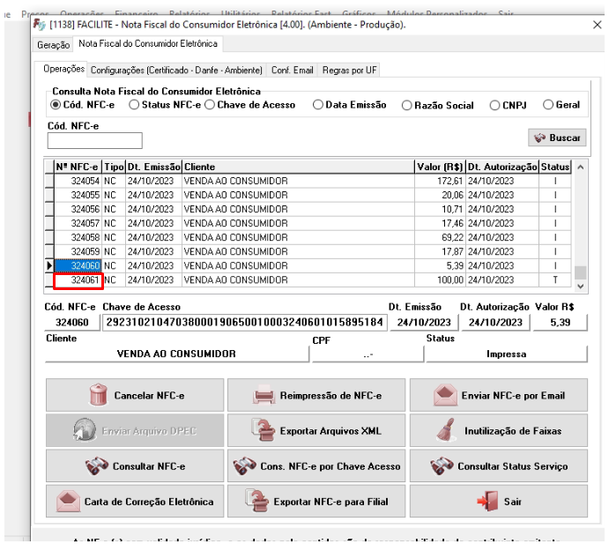Click the Nº NFC-e column header
609x544 pixels.
(x=78, y=167)
